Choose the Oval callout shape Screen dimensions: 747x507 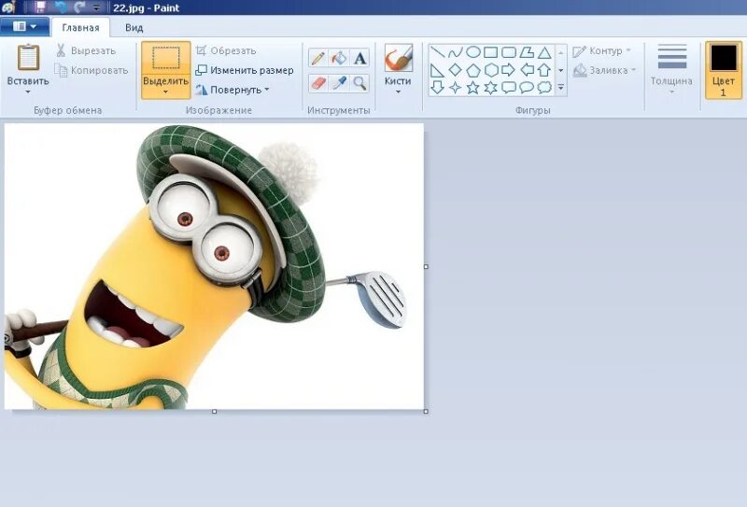(527, 87)
